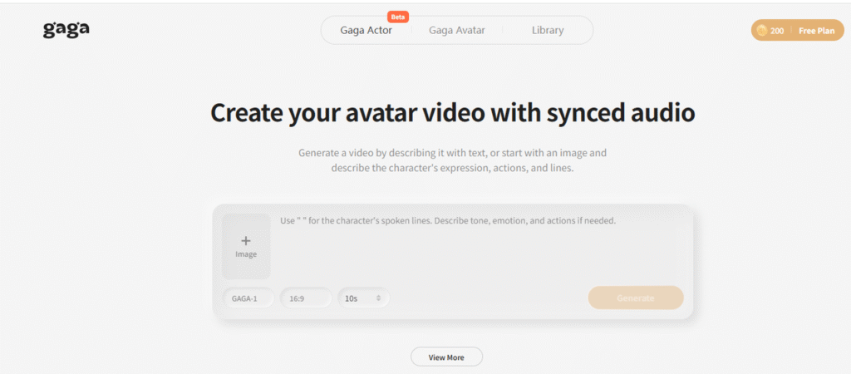Click the 'Create your avatar video' headline
The image size is (851, 374).
coord(452,112)
